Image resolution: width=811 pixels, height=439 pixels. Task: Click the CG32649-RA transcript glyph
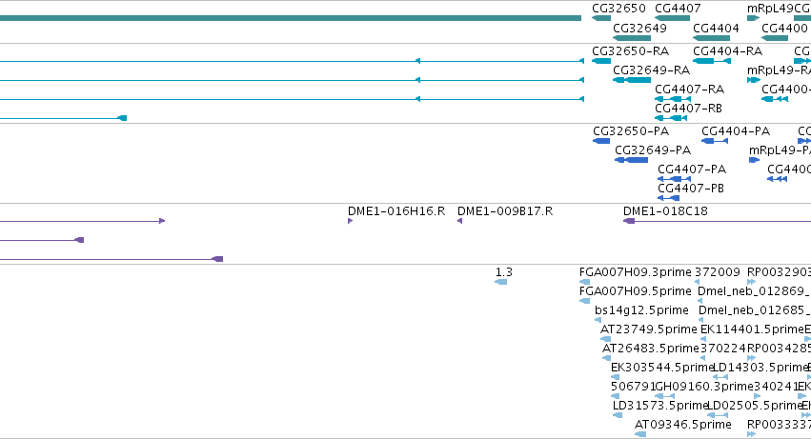pyautogui.click(x=632, y=80)
